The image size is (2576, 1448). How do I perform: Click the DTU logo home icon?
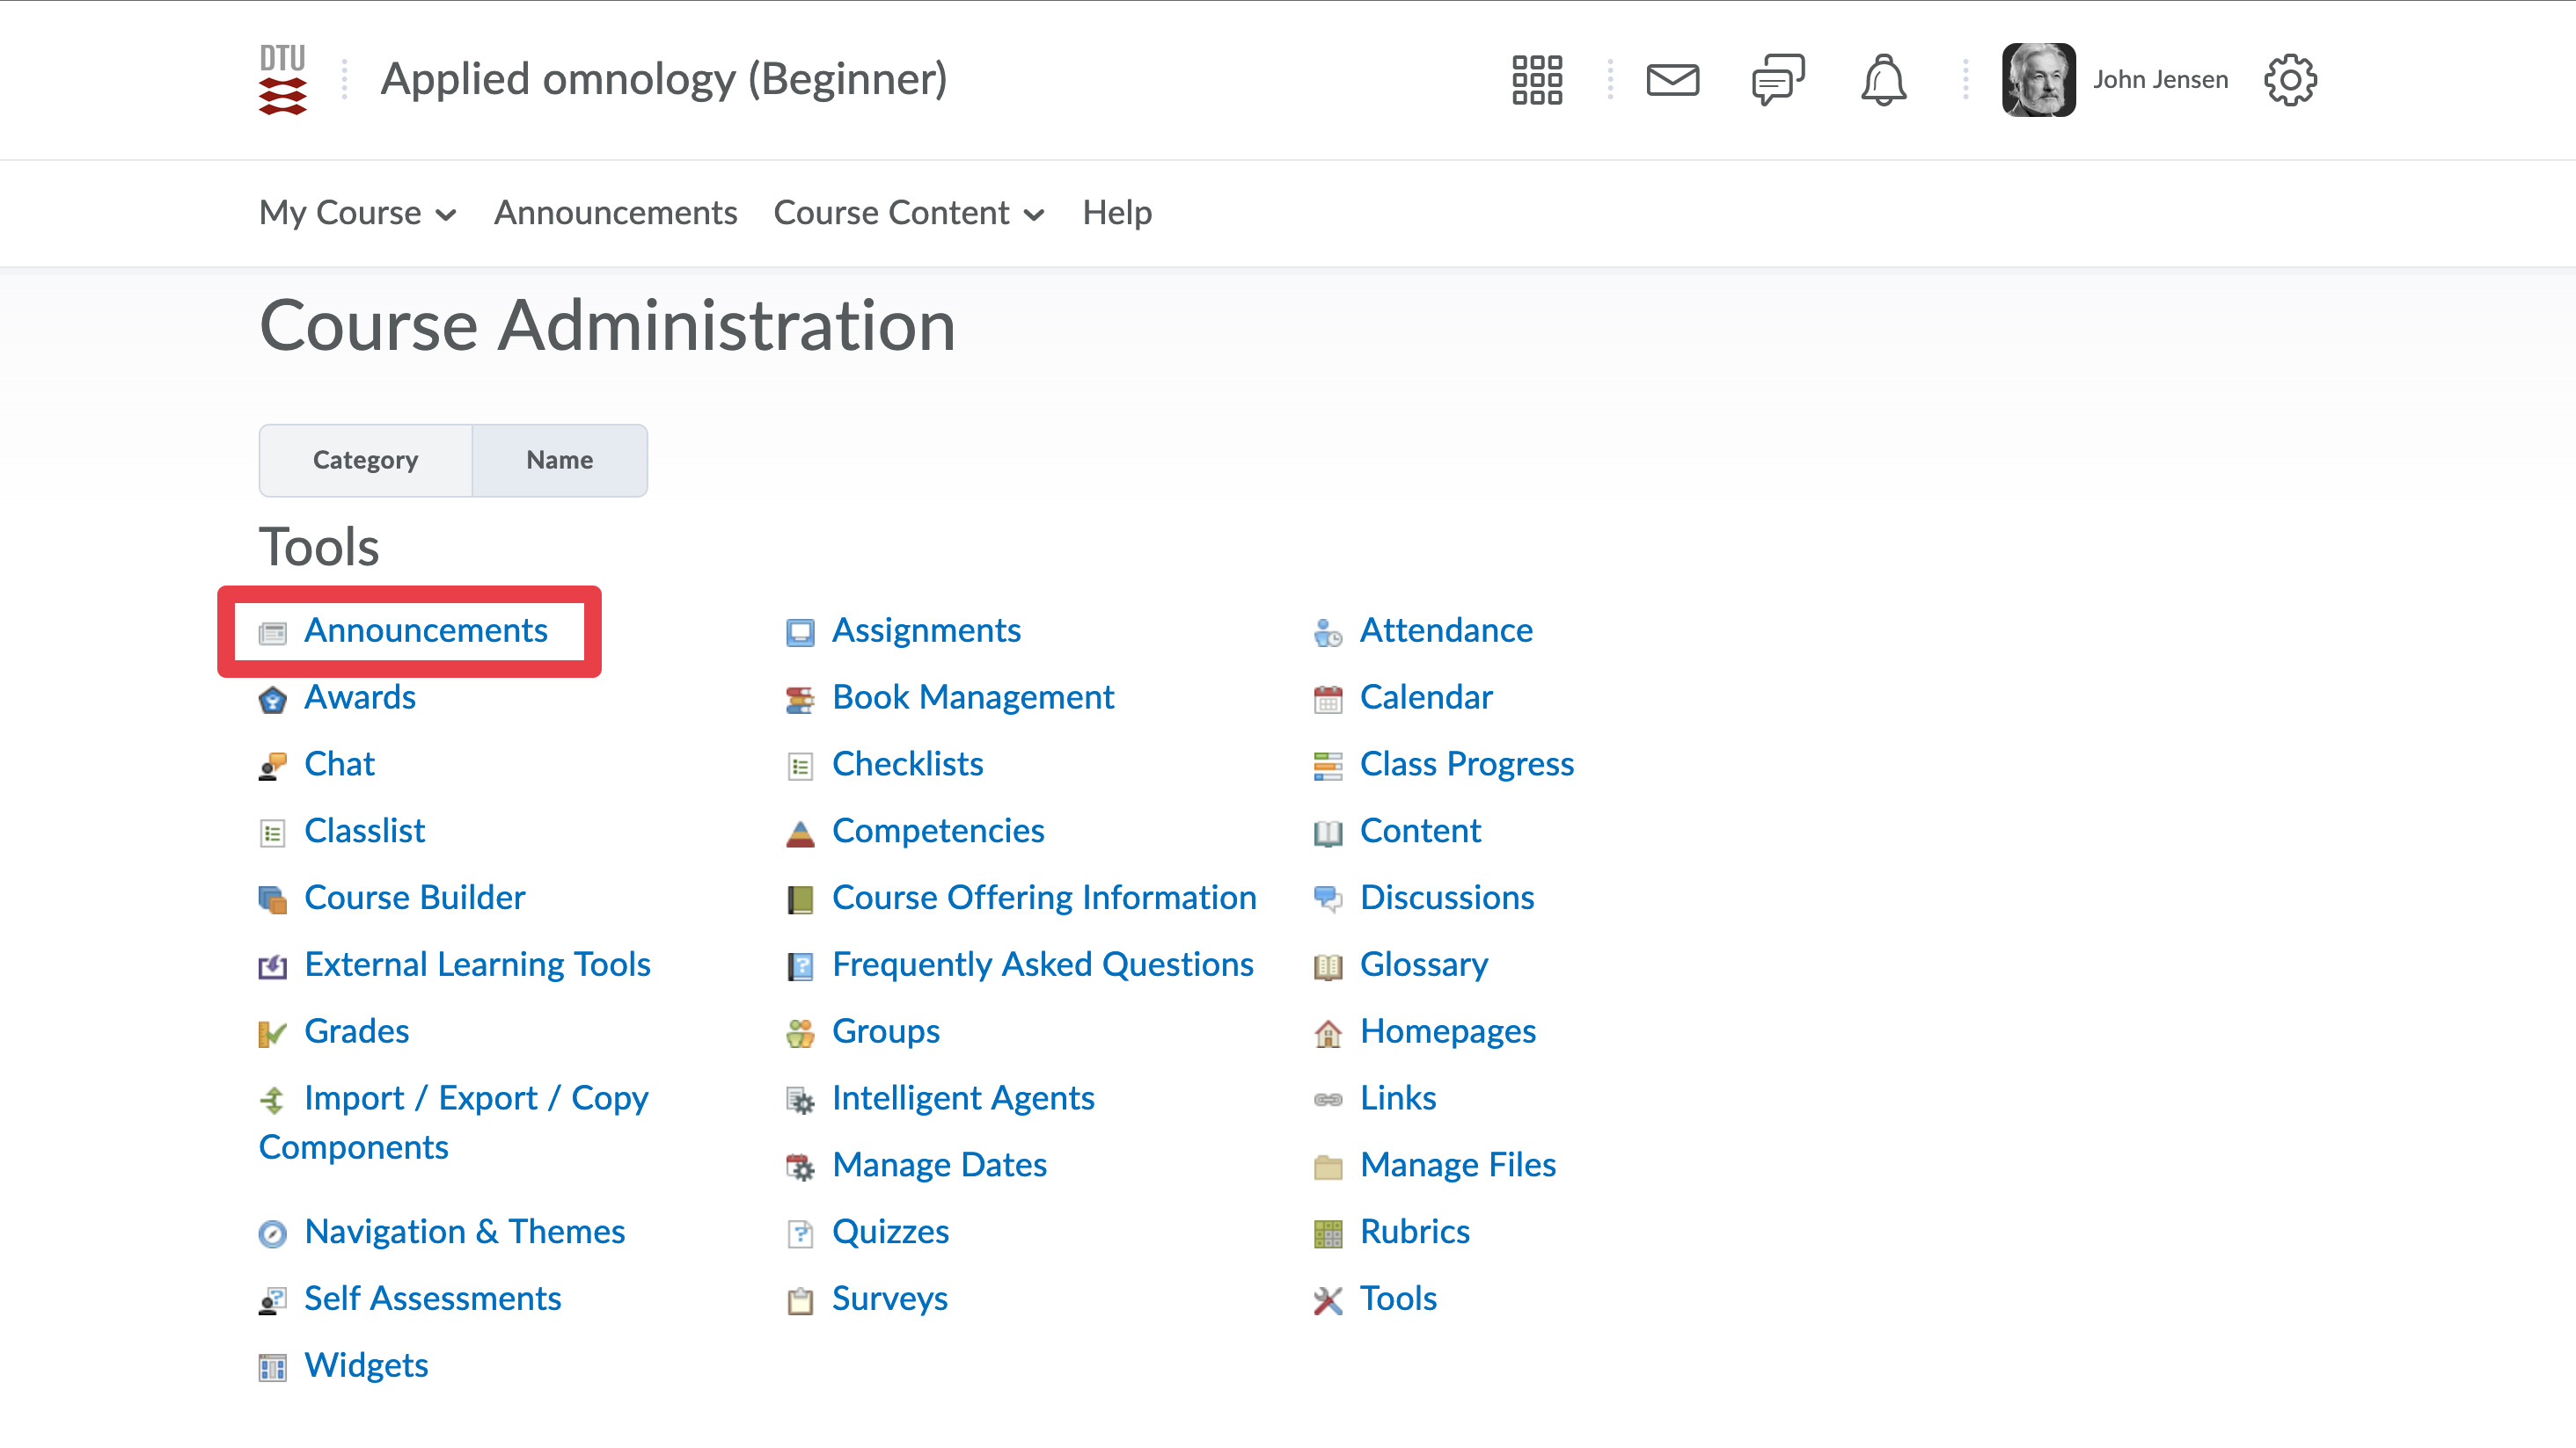[x=283, y=80]
